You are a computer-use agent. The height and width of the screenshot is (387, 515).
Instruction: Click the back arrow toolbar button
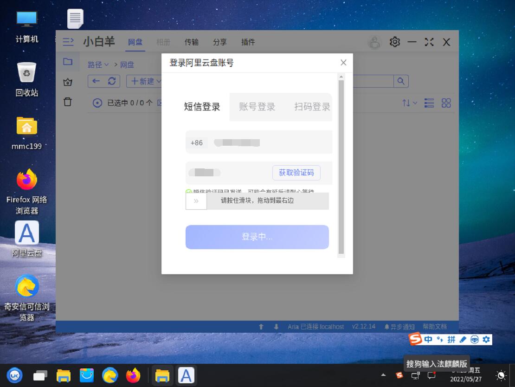coord(96,81)
